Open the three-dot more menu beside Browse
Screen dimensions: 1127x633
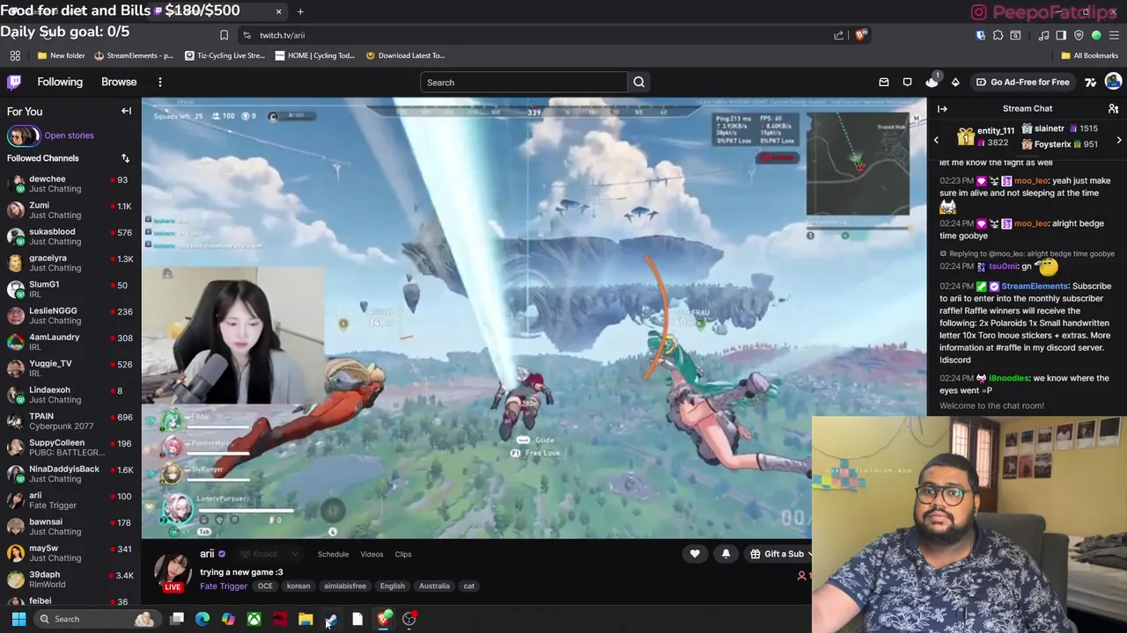(159, 82)
